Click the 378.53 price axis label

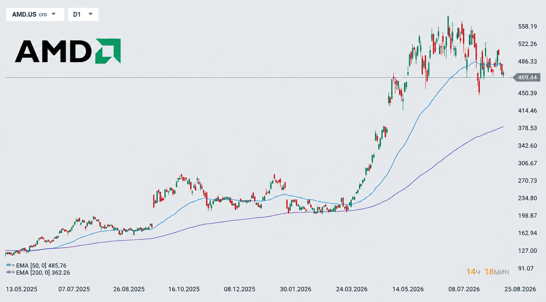[528, 128]
